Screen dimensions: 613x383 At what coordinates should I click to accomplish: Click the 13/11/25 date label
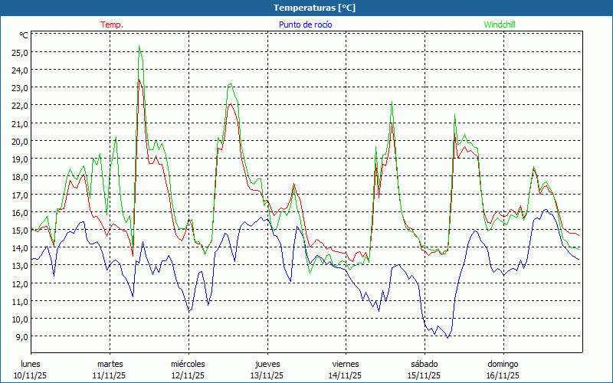[267, 375]
